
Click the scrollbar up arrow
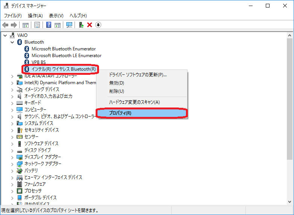[x=289, y=35]
